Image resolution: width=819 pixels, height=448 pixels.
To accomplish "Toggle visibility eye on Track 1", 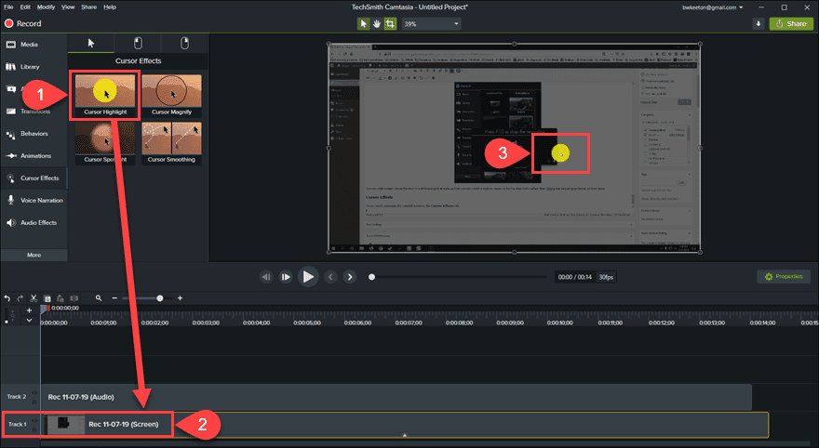I will point(35,421).
